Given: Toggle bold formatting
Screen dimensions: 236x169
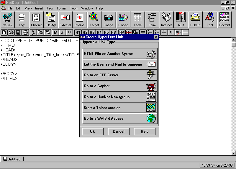Looking at the screenshot, I should click(55, 32).
